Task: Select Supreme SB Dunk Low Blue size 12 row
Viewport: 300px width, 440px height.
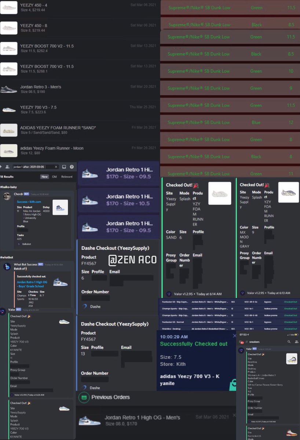Action: (230, 122)
